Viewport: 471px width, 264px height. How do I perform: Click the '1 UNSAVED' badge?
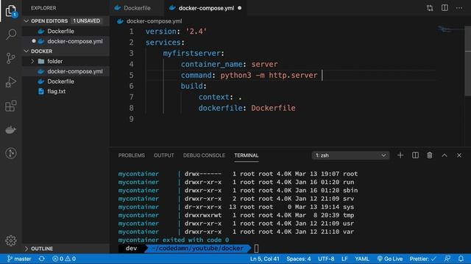tap(87, 21)
